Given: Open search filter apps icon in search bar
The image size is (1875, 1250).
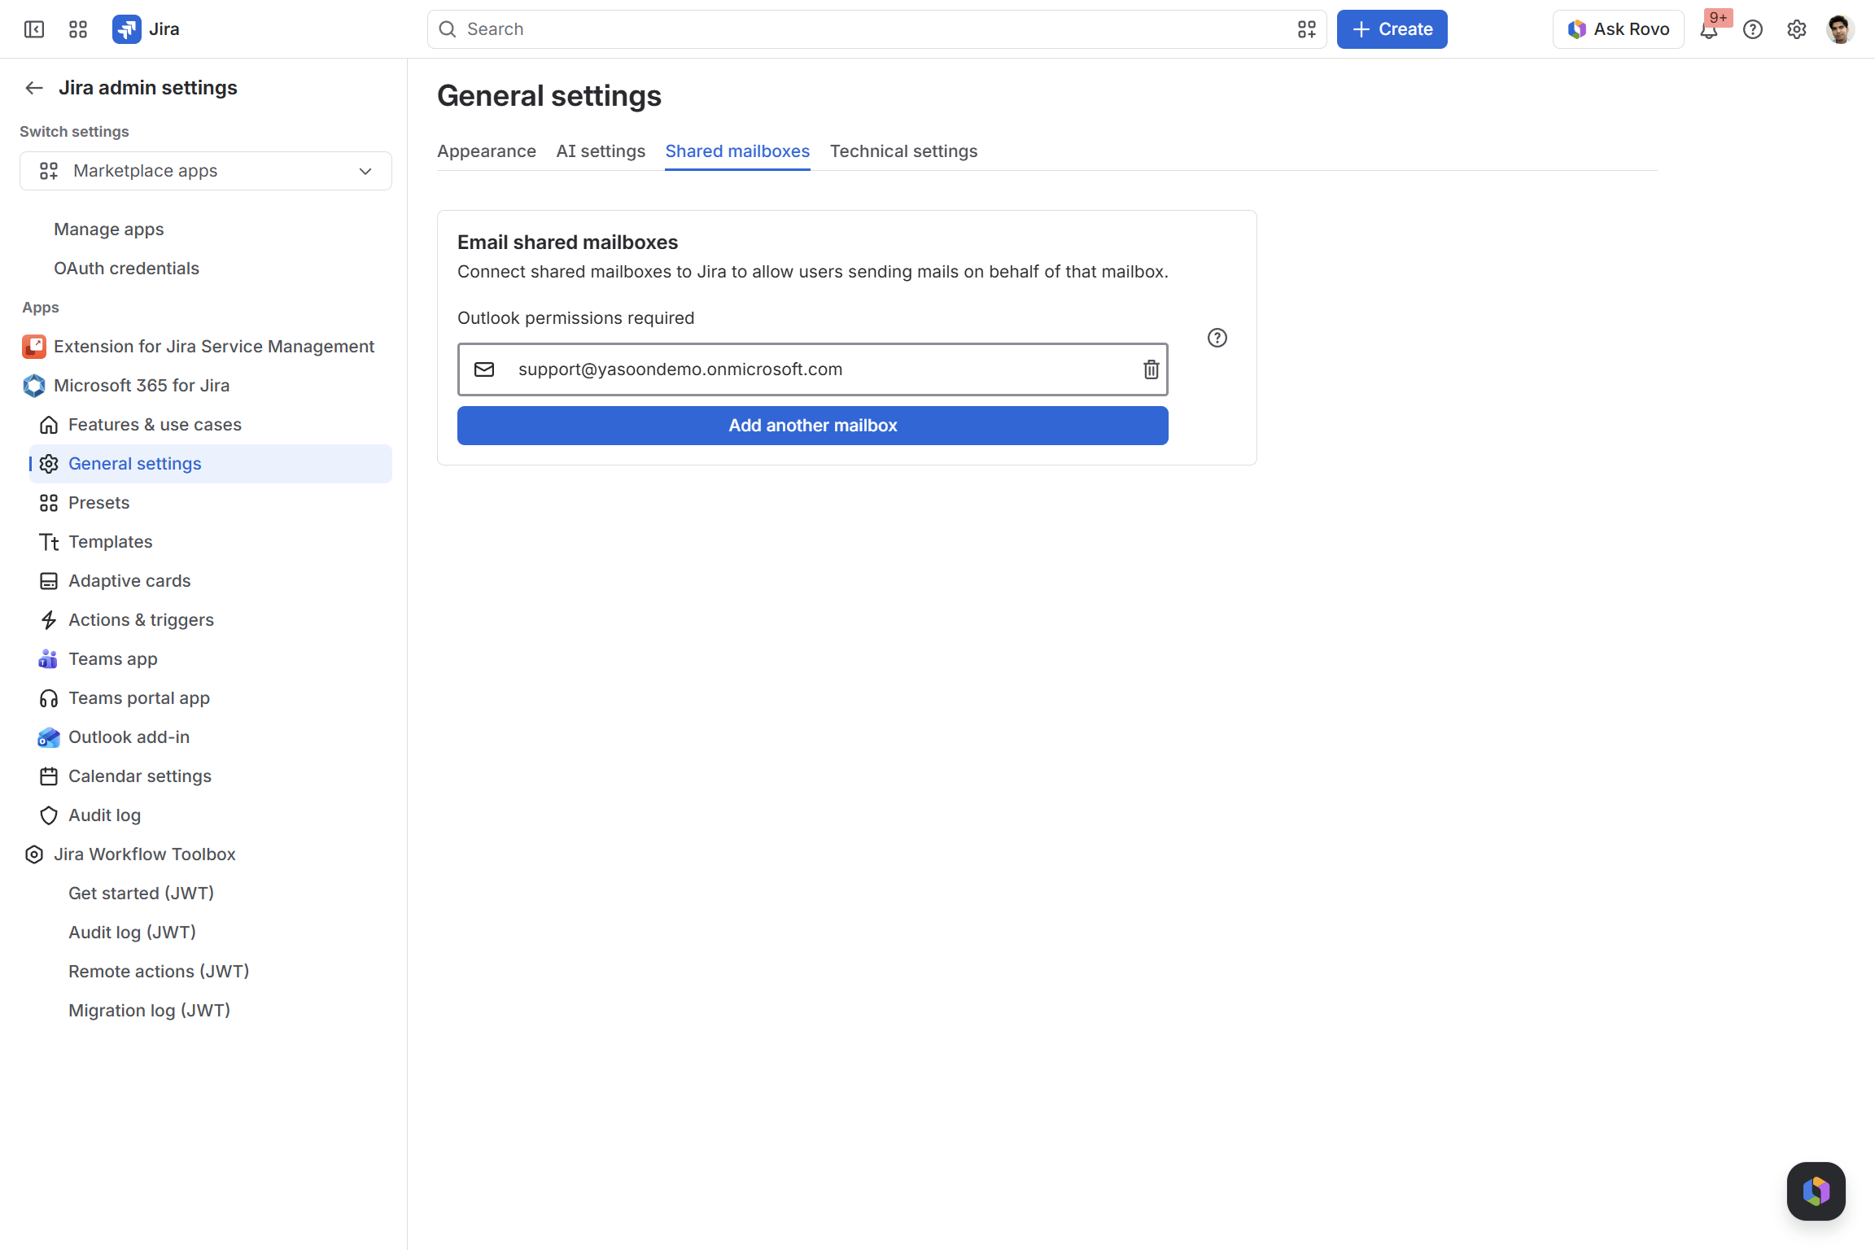Looking at the screenshot, I should [1307, 29].
